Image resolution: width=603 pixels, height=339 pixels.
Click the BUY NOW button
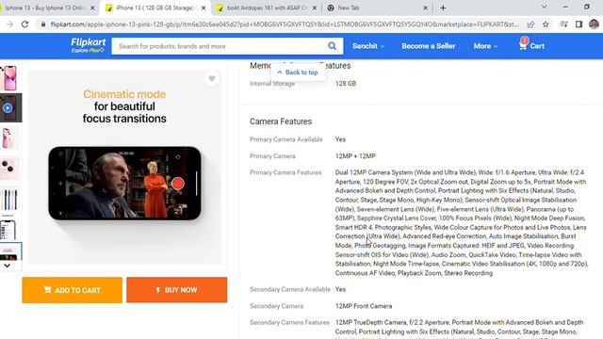tap(176, 290)
